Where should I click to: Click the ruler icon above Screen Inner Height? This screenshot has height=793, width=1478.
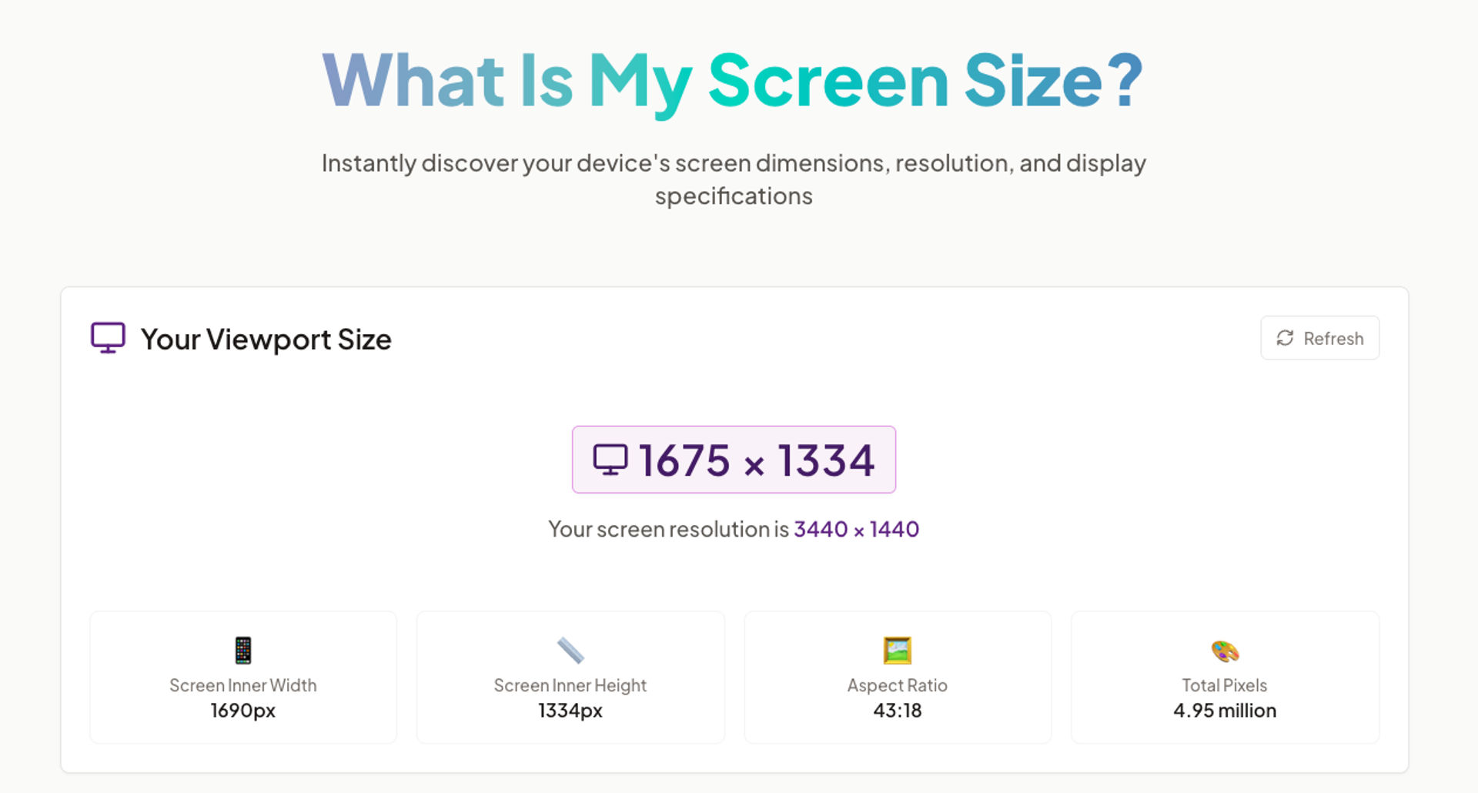tap(570, 651)
